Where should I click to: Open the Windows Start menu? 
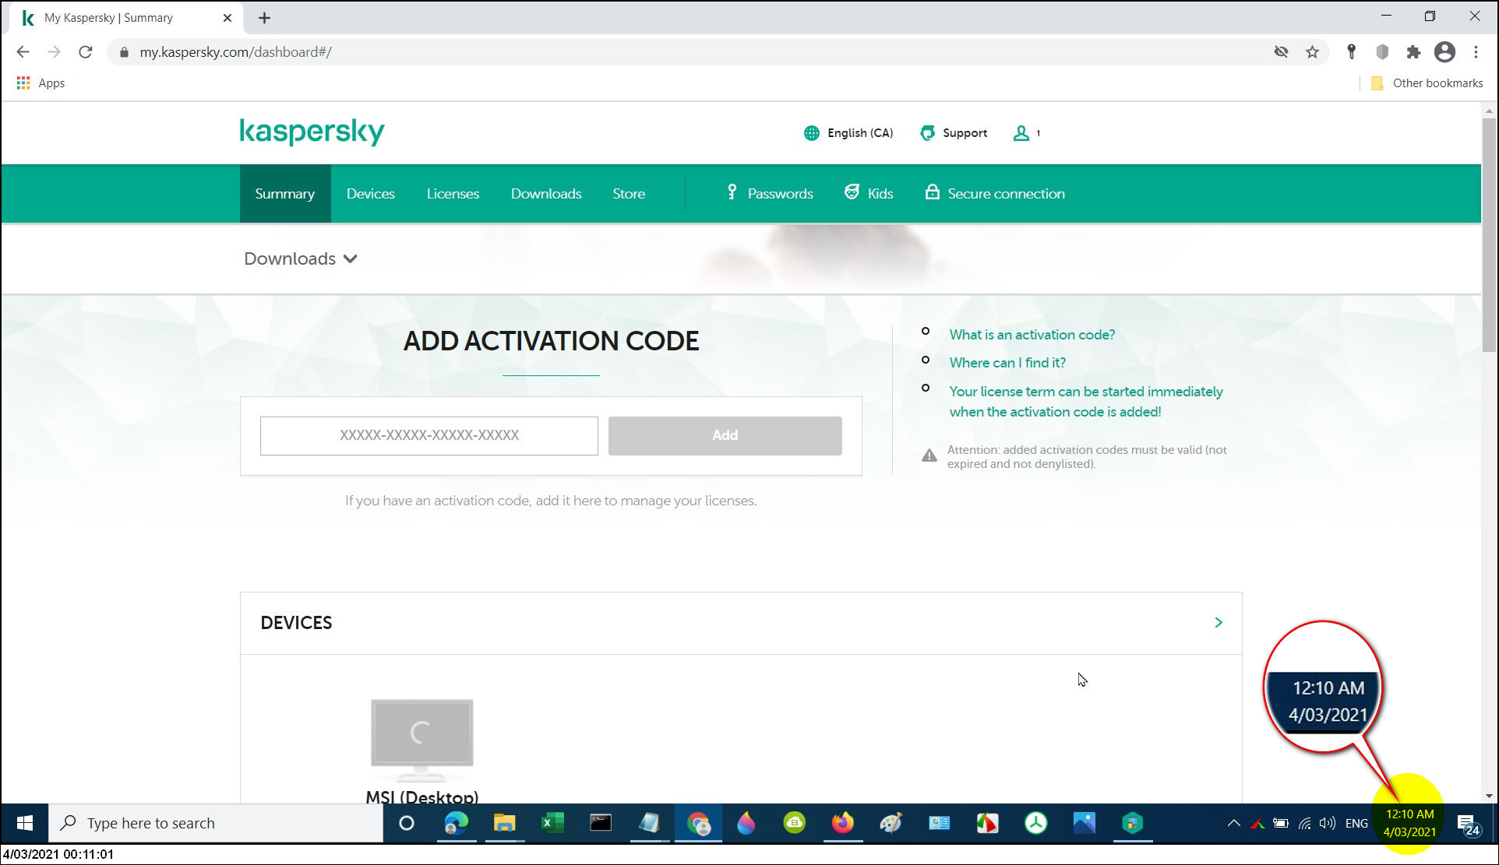click(24, 823)
